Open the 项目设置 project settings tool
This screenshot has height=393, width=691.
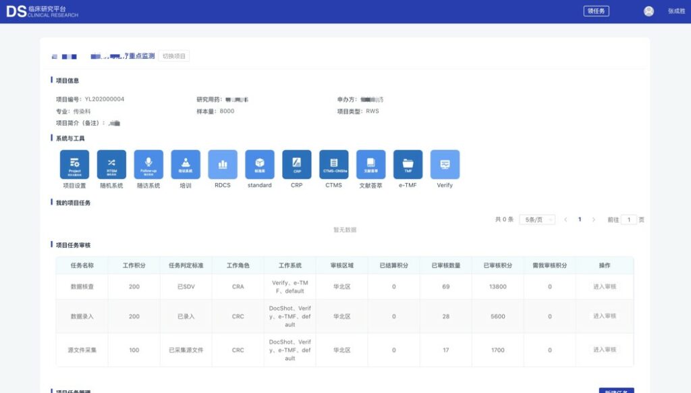point(74,165)
